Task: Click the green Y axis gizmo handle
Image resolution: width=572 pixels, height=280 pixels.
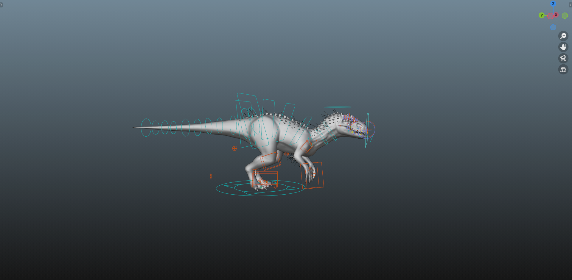Action: 542,15
